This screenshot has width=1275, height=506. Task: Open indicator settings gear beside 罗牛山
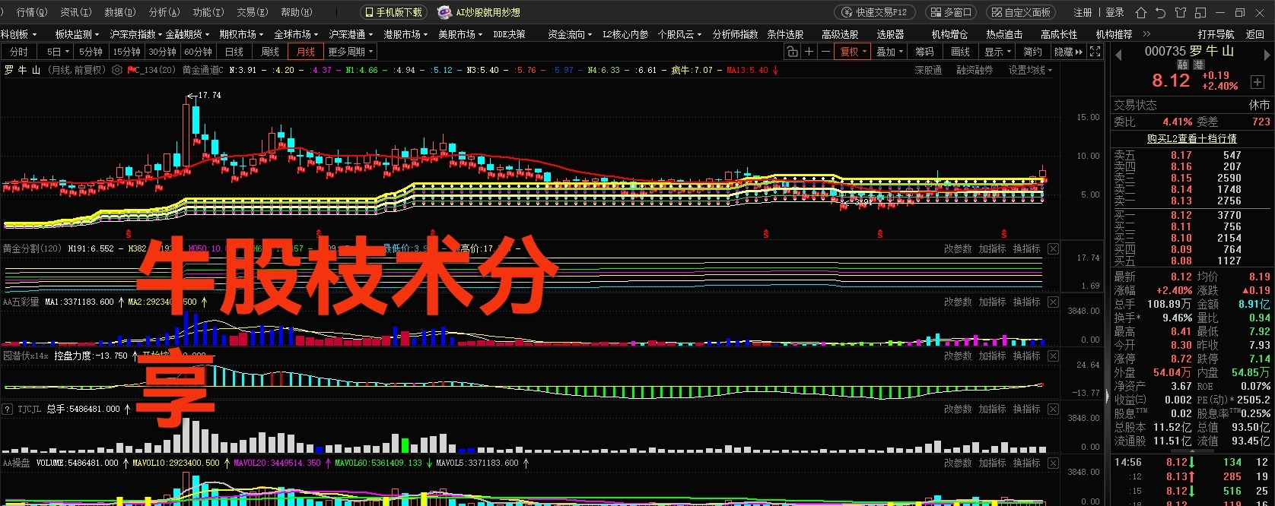[116, 70]
